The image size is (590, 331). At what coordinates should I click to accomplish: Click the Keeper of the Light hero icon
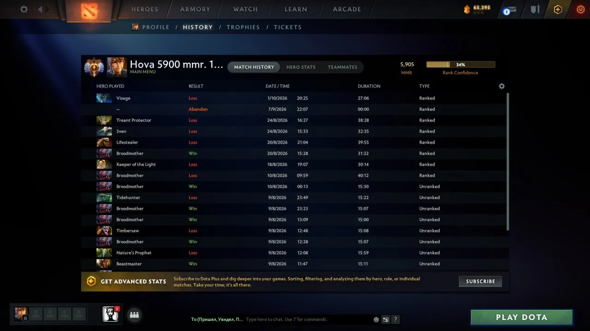104,164
